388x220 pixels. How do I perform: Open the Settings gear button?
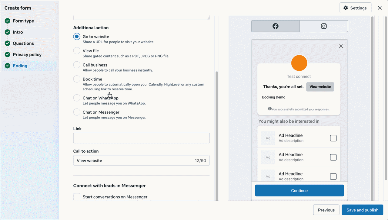coord(355,8)
